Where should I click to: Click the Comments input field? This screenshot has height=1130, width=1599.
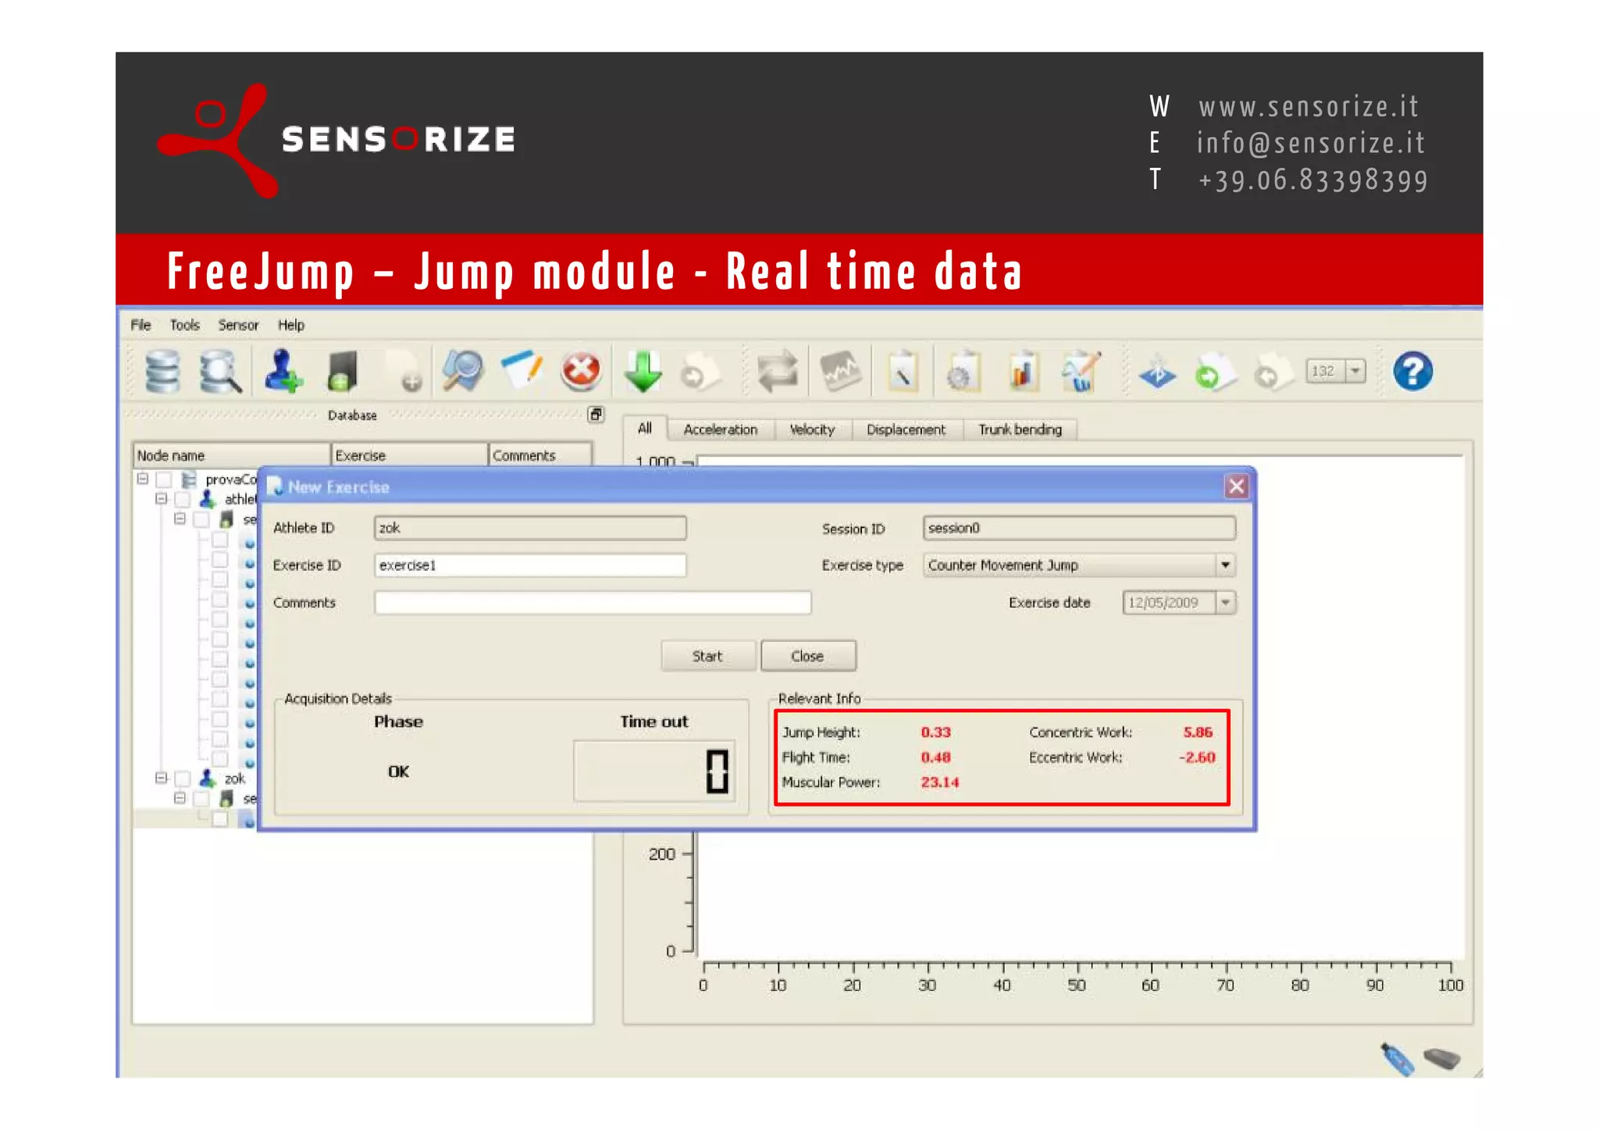(x=592, y=602)
